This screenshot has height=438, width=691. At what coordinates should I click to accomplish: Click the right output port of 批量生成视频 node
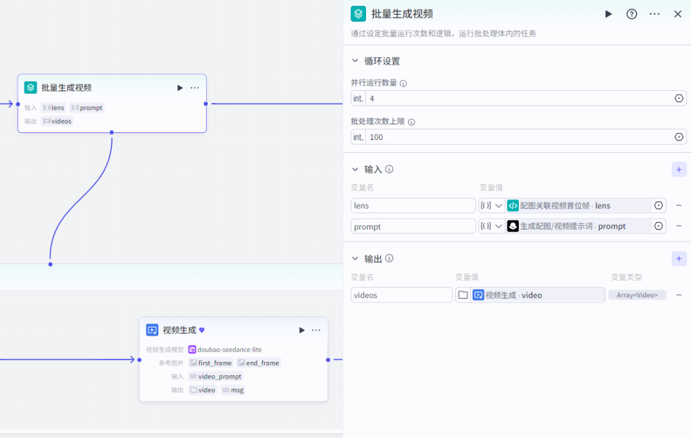click(x=206, y=104)
